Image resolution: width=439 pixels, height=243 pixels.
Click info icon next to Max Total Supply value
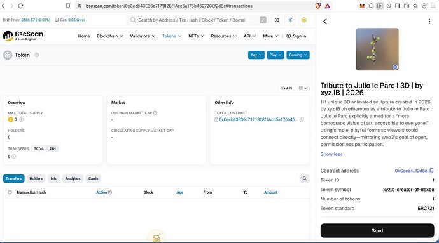point(21,119)
